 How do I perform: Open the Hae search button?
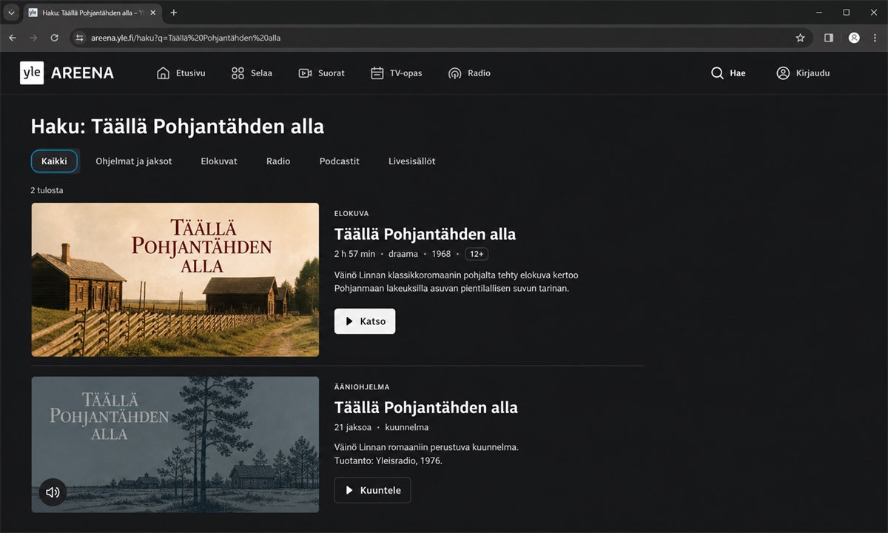tap(728, 73)
